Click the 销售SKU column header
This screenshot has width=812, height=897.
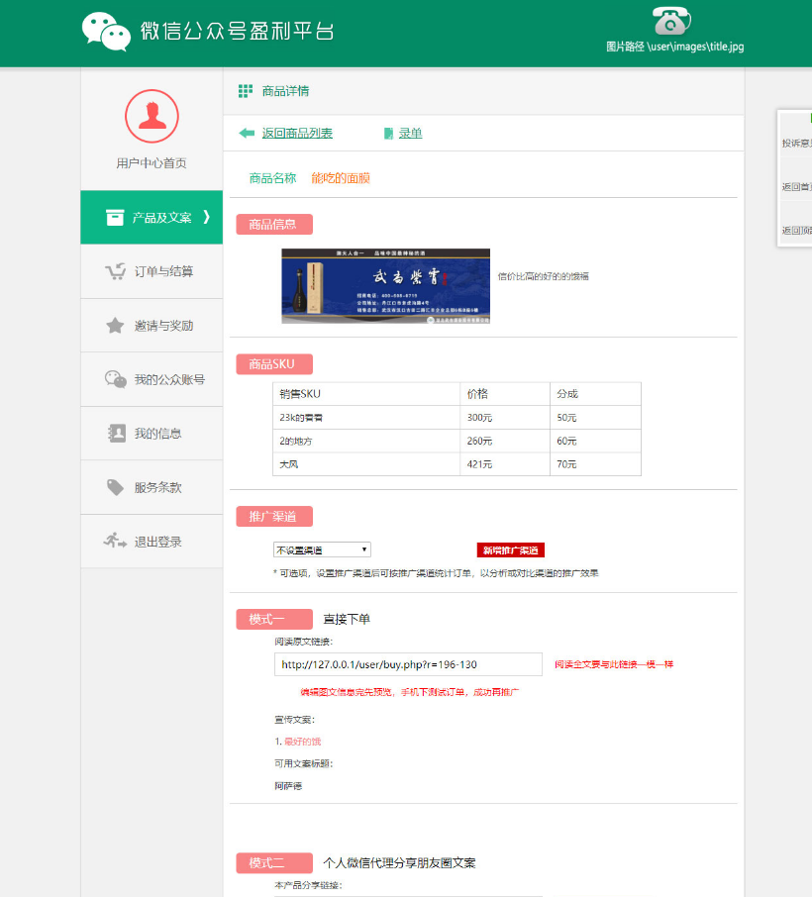(x=366, y=394)
